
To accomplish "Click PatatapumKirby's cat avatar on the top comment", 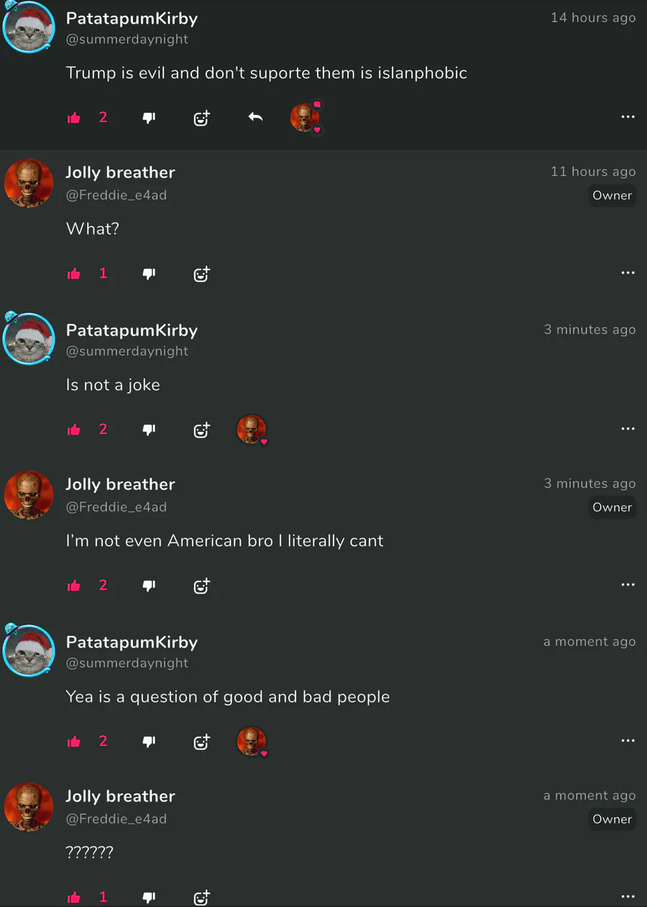I will point(28,27).
